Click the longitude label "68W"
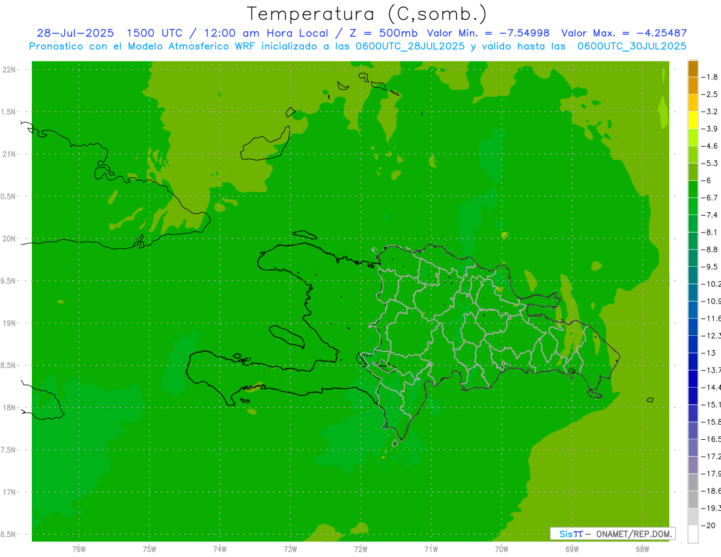This screenshot has width=721, height=557. [642, 549]
